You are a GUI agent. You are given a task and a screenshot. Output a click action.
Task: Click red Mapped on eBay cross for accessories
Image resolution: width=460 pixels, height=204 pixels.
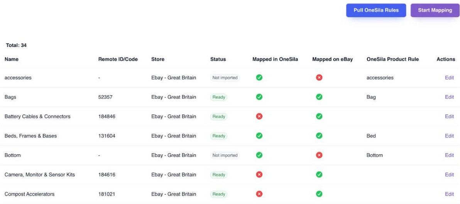[x=319, y=78]
